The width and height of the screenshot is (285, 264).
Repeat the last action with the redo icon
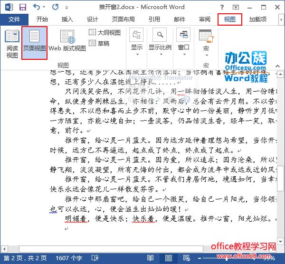(x=55, y=7)
